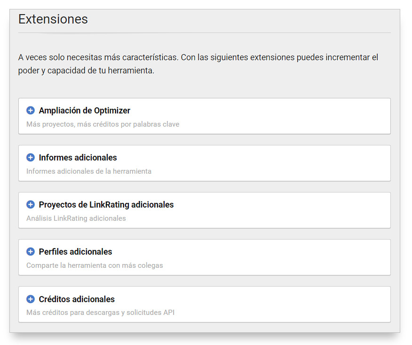Open the Perfiles adicionales heading
Screen dimensions: 412x345
point(76,252)
